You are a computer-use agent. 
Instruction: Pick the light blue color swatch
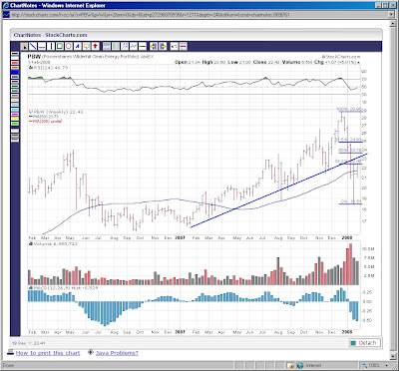point(15,105)
